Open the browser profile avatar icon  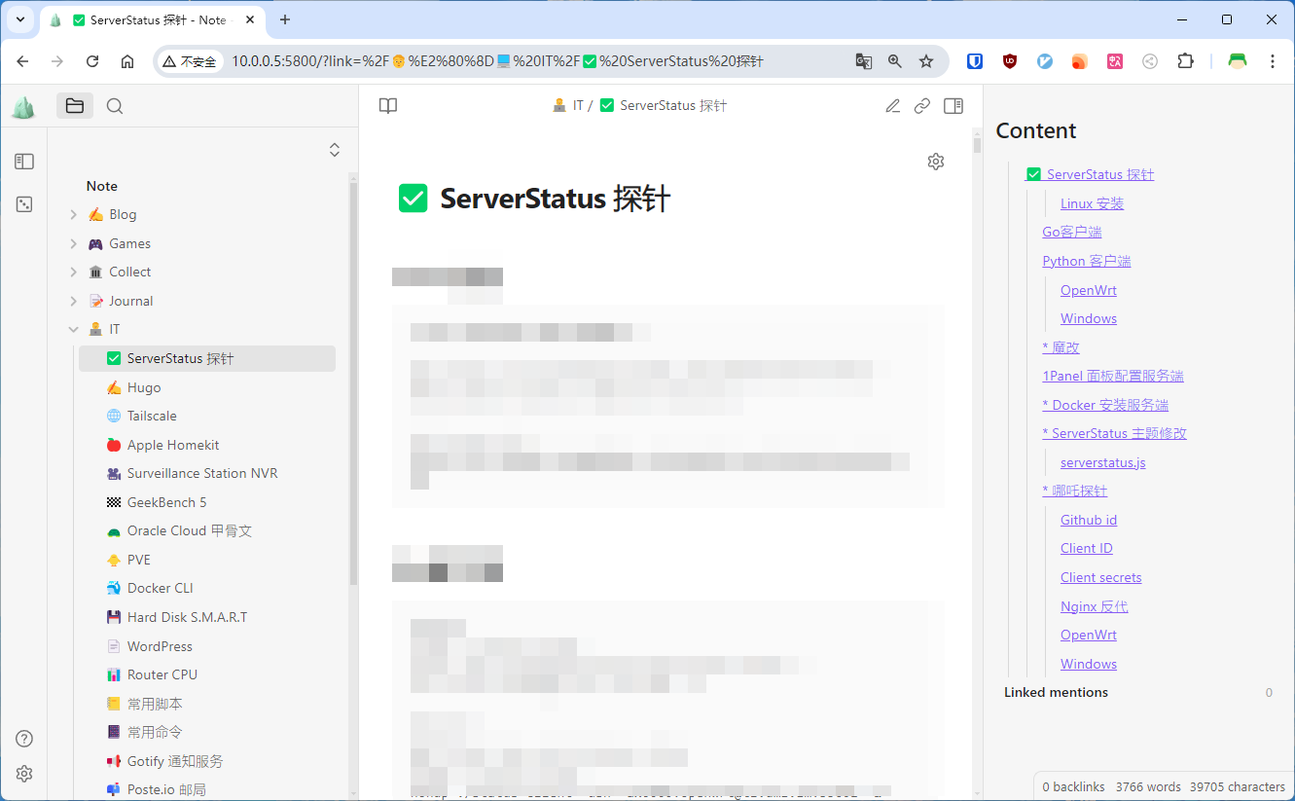pyautogui.click(x=1238, y=61)
